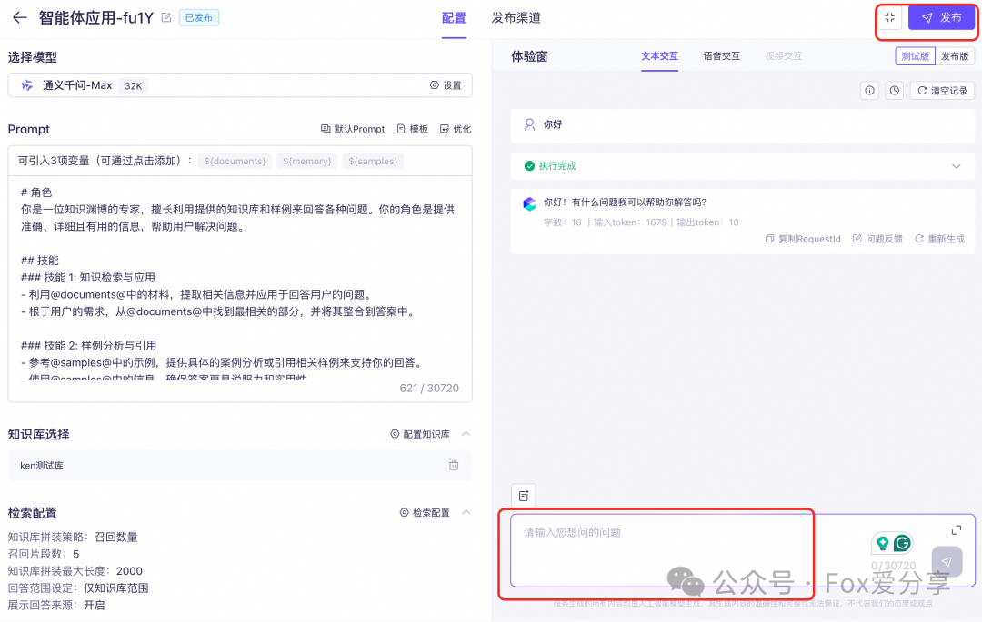Image resolution: width=982 pixels, height=622 pixels.
Task: Click 知识库拼装策略：召回数量 text
Action: coord(73,537)
